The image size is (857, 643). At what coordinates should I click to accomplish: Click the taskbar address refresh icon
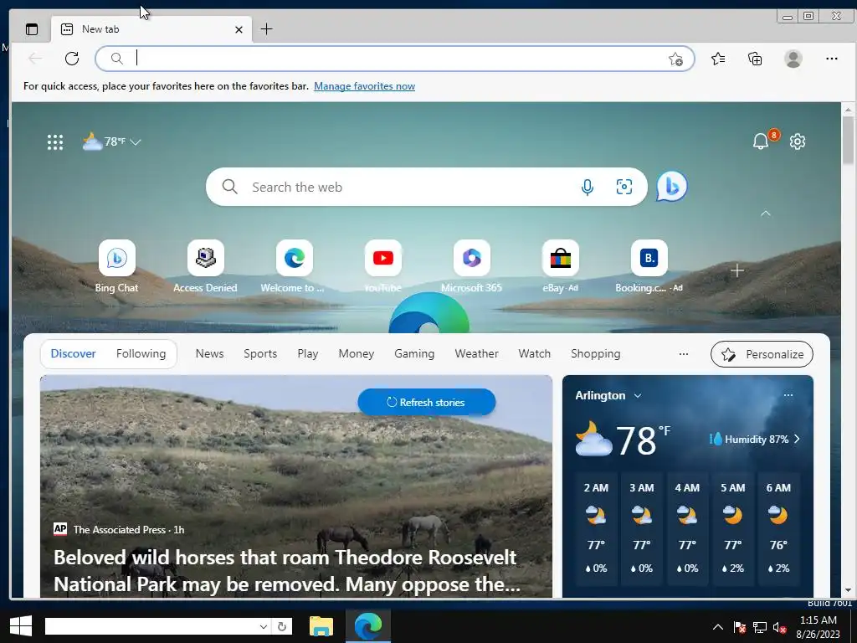coord(282,626)
